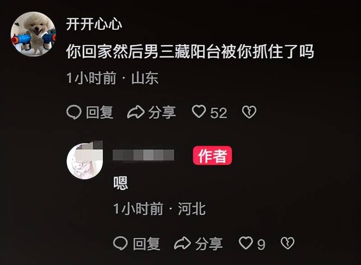Like the author's reply with 9 likes

pos(245,243)
